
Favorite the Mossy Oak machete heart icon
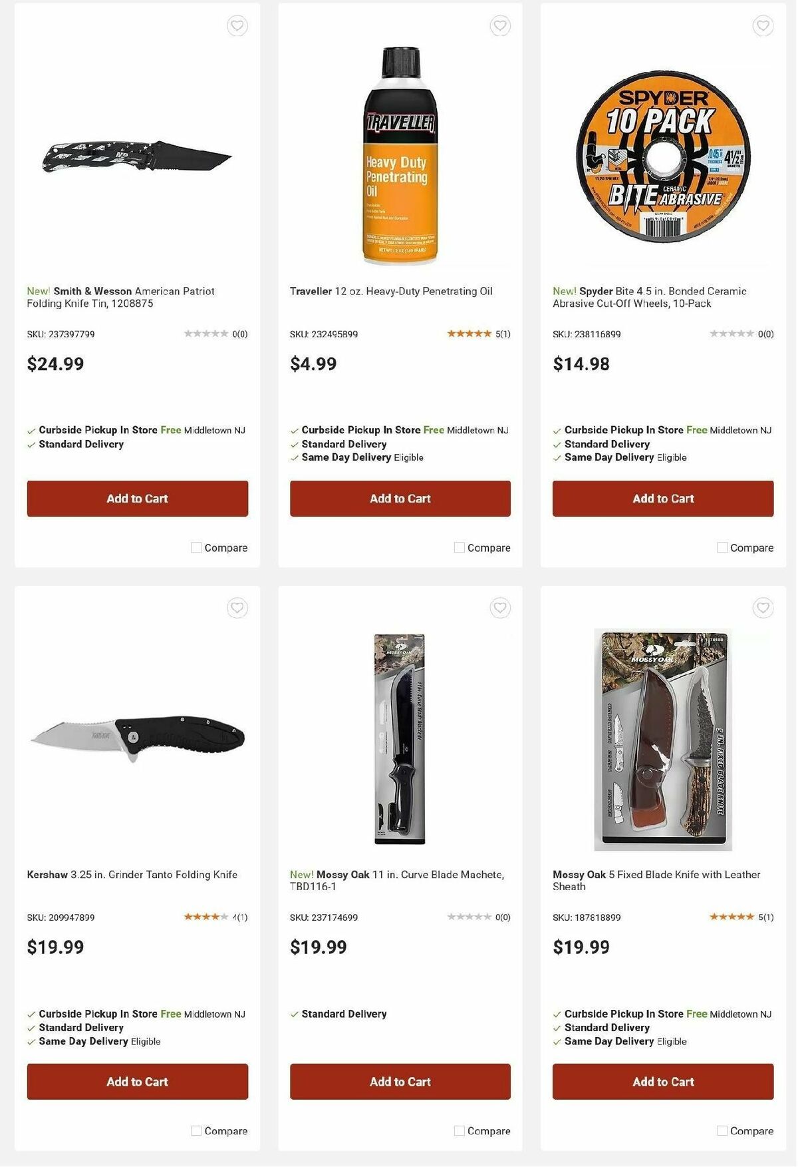tap(499, 608)
